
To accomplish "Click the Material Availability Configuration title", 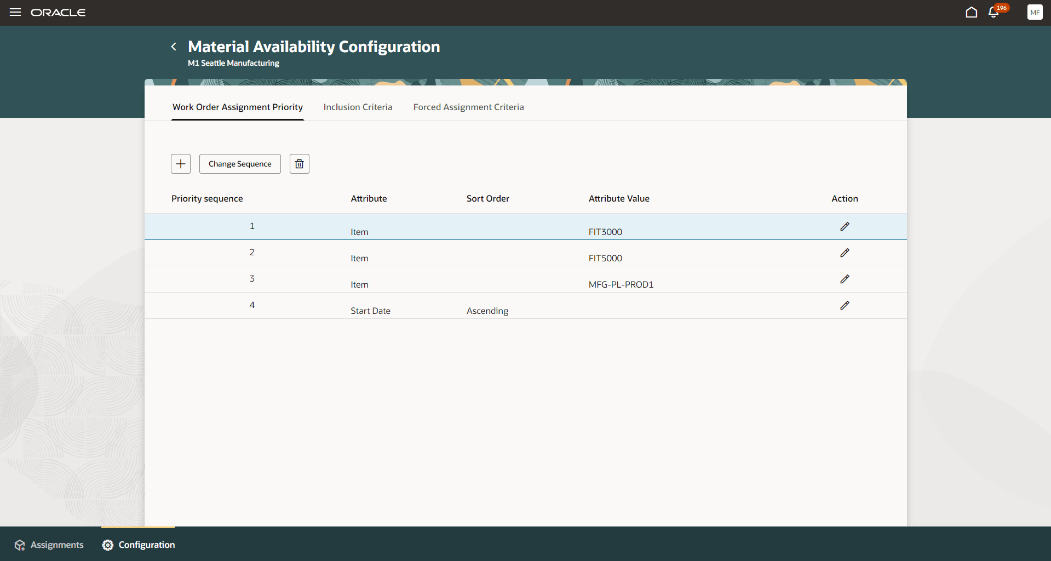I will pyautogui.click(x=313, y=47).
